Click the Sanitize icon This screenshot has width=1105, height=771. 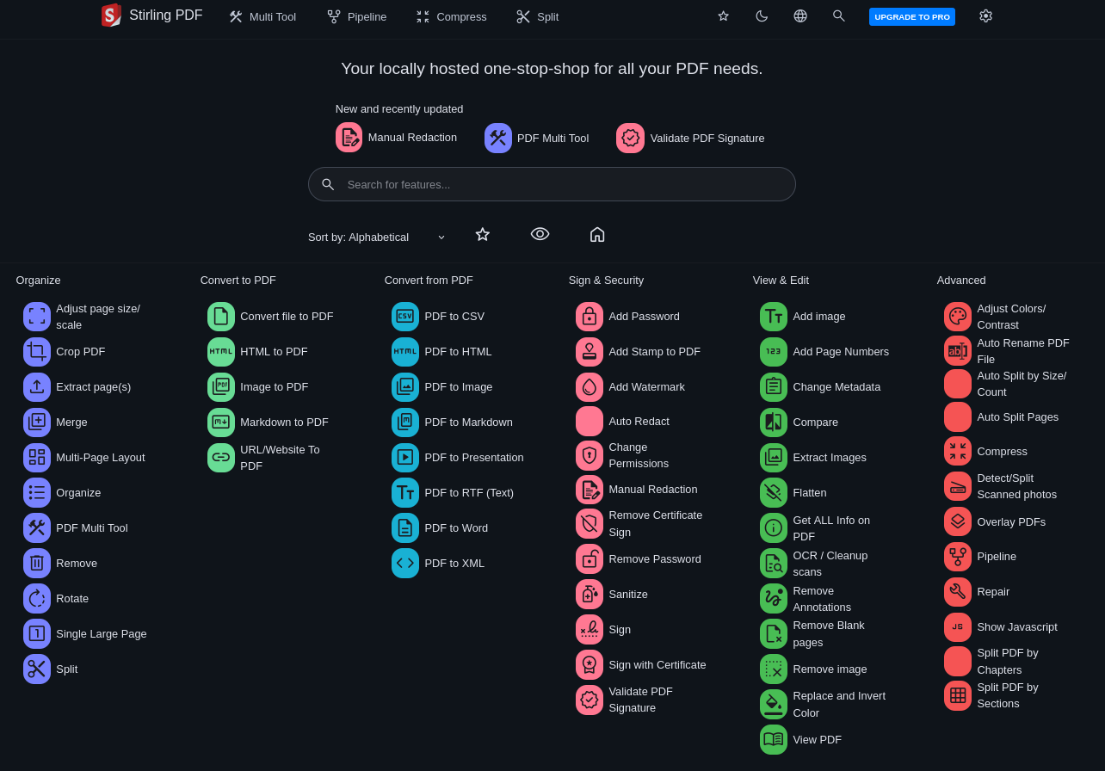click(x=590, y=595)
